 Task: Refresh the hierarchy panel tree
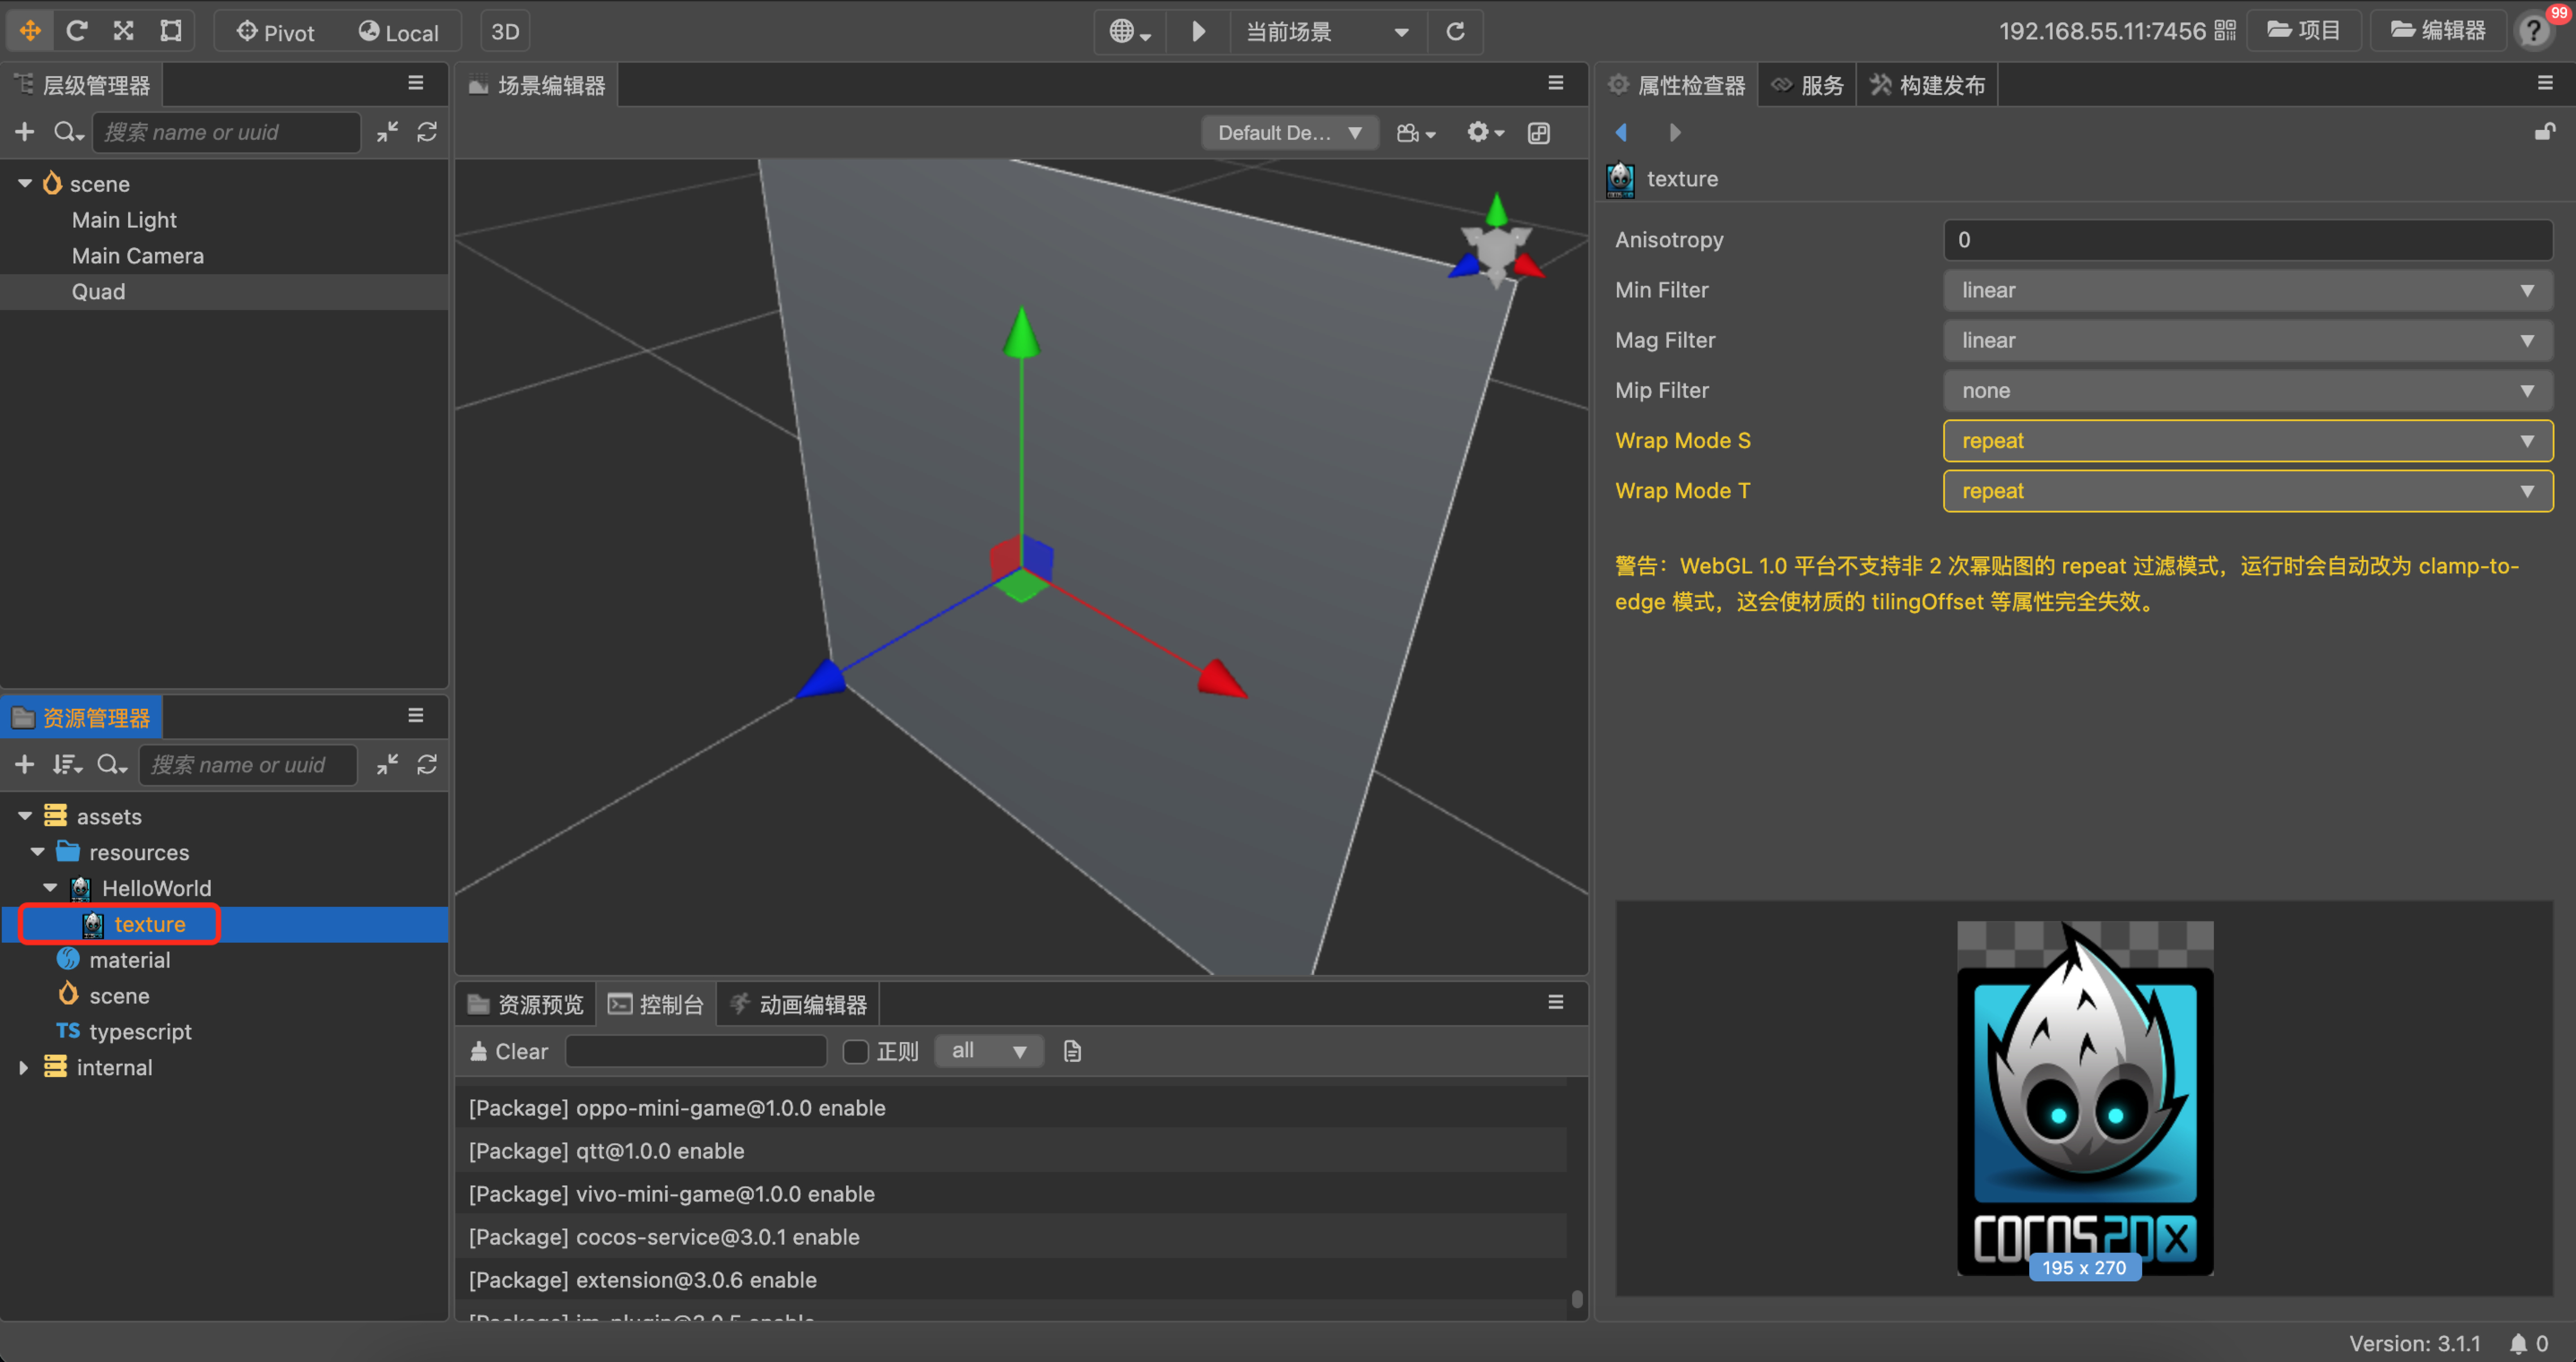(x=427, y=132)
